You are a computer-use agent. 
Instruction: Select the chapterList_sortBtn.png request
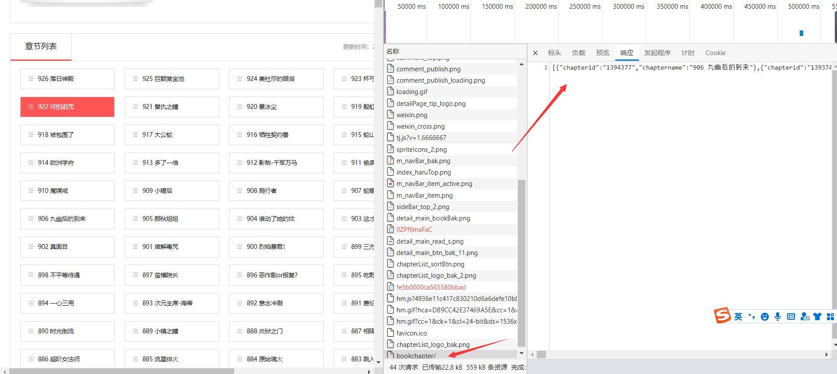click(451, 264)
